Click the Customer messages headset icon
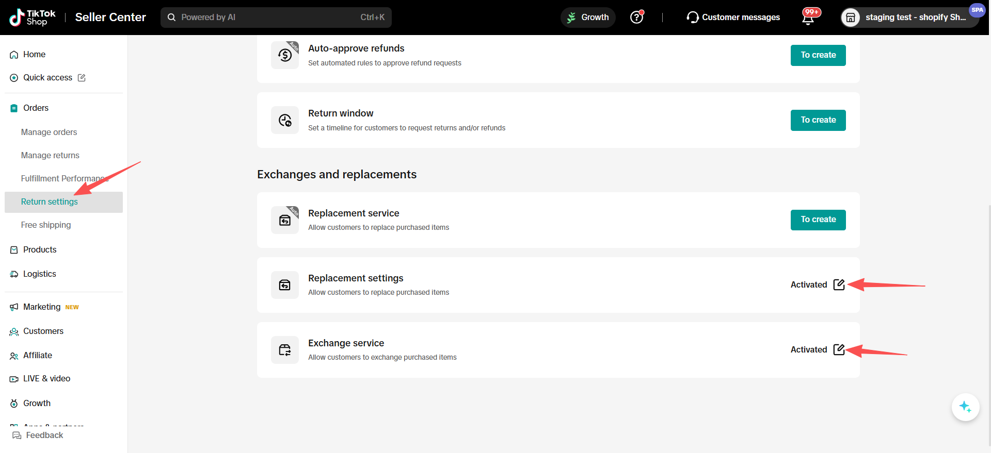991x453 pixels. (x=693, y=18)
